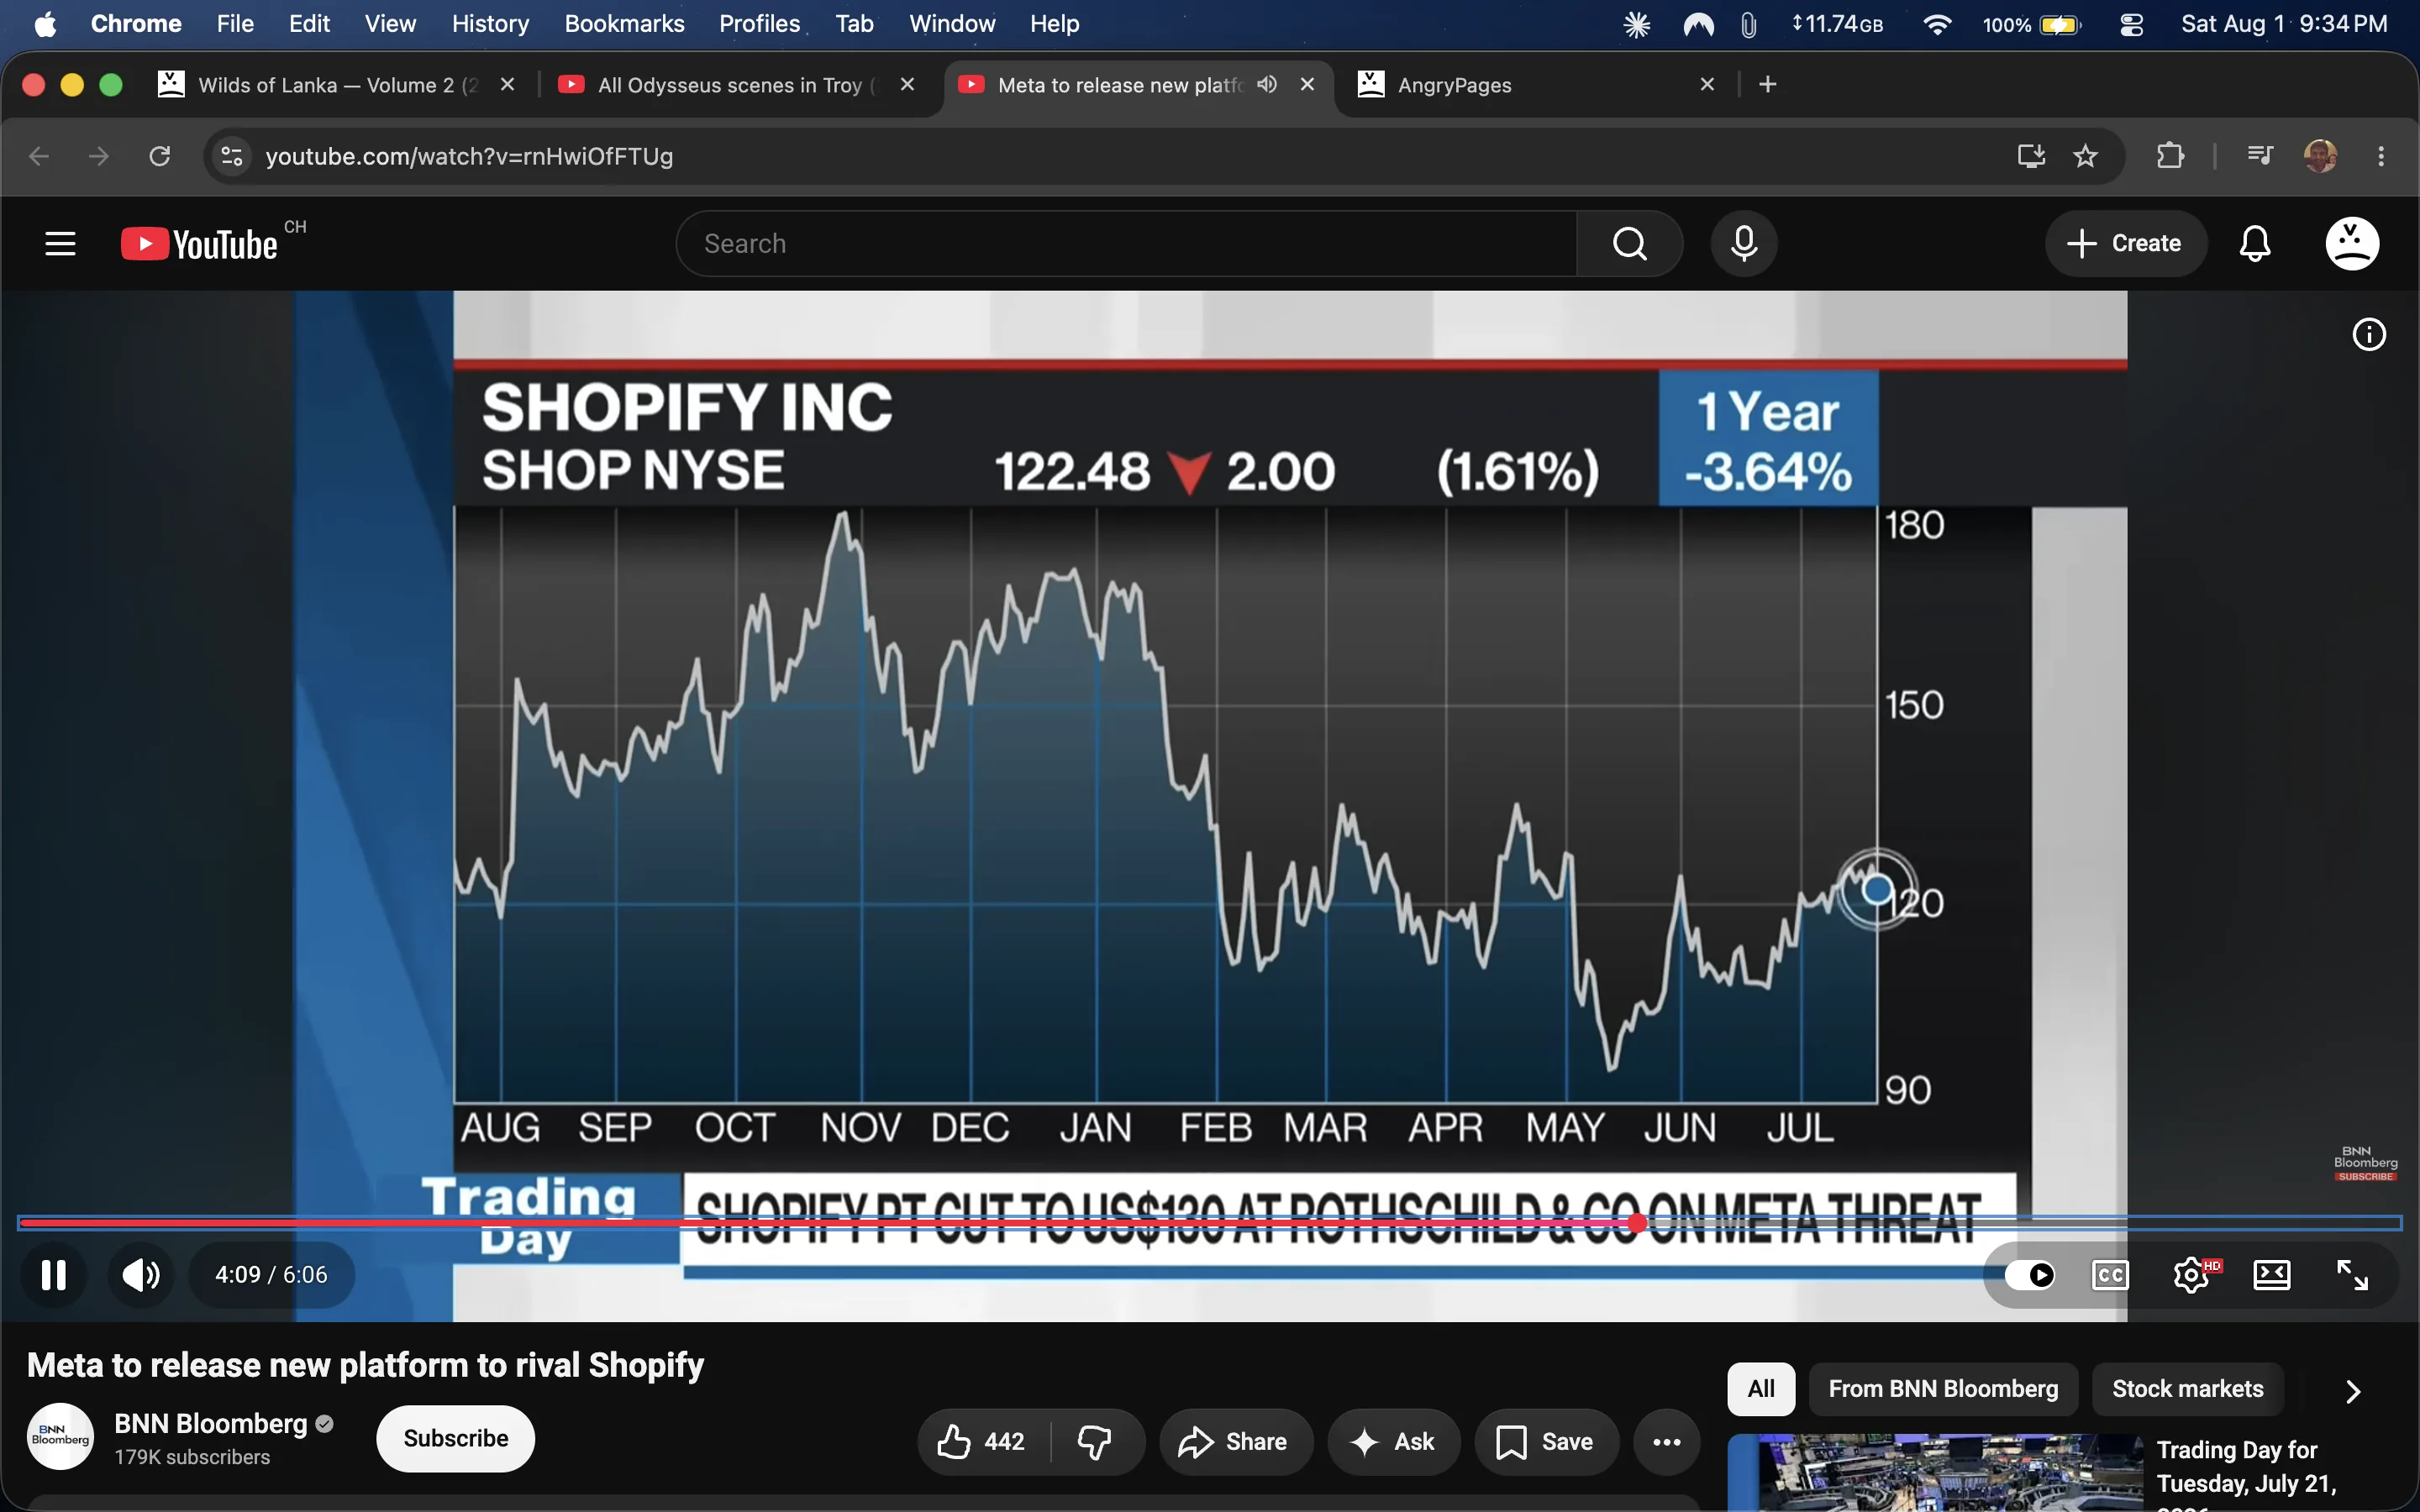Open Chrome three-dot menu
Screen dimensions: 2420x1512
point(2381,156)
